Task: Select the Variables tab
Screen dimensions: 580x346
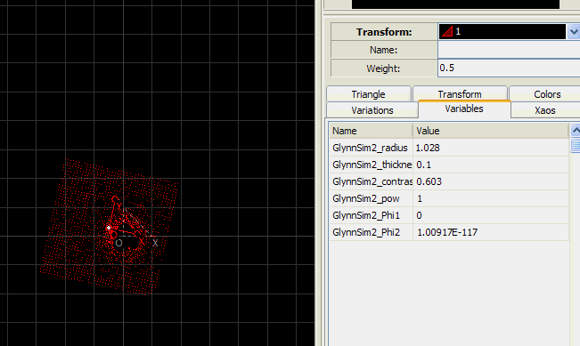Action: point(464,109)
